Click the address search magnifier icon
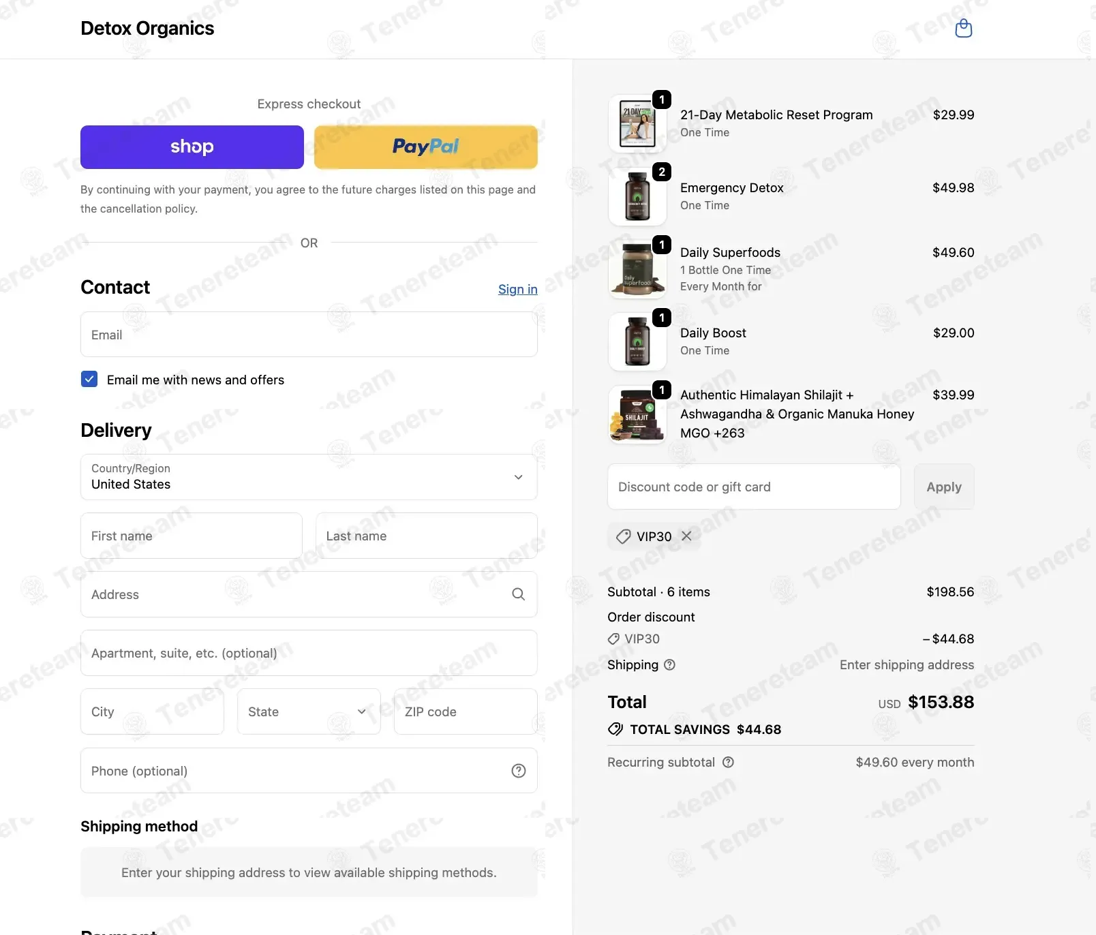The width and height of the screenshot is (1096, 935). tap(518, 594)
